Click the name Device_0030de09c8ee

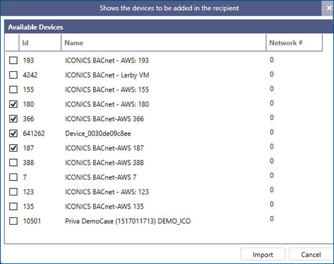click(x=98, y=134)
